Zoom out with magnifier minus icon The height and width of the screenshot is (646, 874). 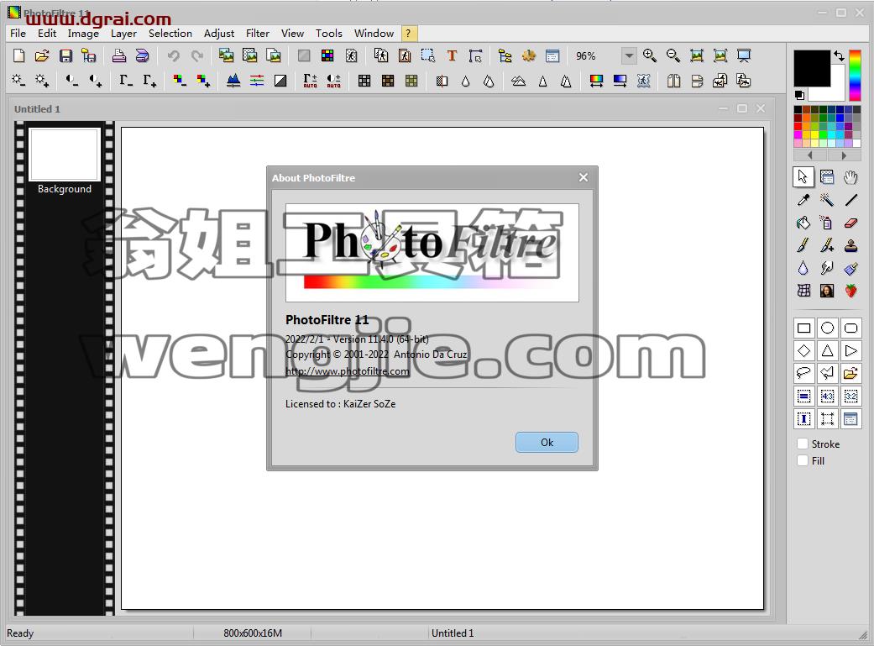(673, 55)
